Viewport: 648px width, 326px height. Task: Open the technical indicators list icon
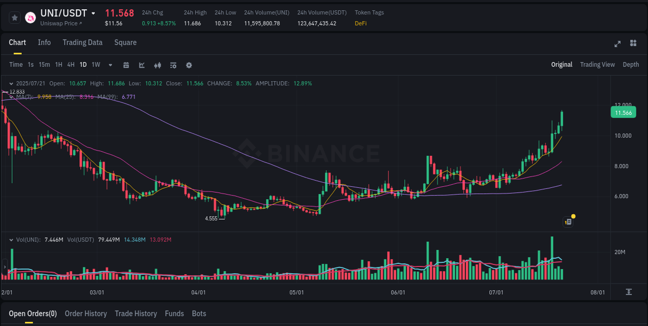point(173,65)
